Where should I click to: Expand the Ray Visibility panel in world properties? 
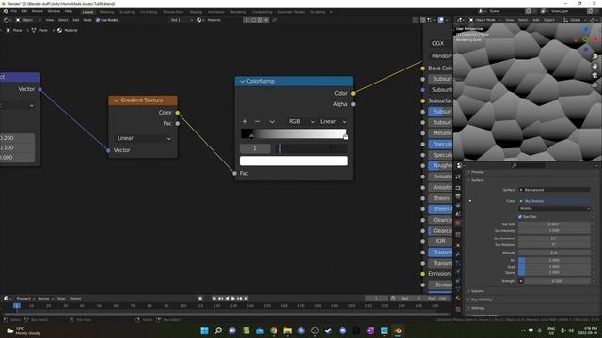coord(481,300)
